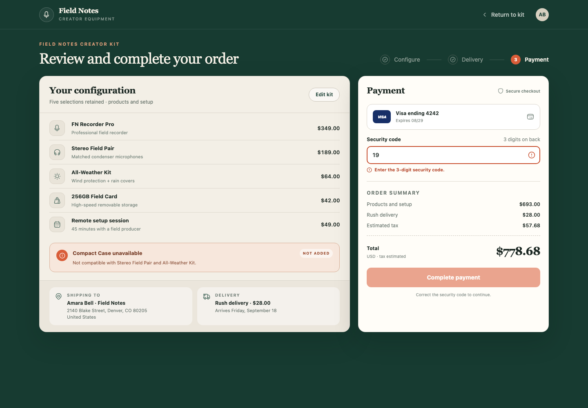Go to the Configure step
Screen dimensions: 588x408
(400, 60)
